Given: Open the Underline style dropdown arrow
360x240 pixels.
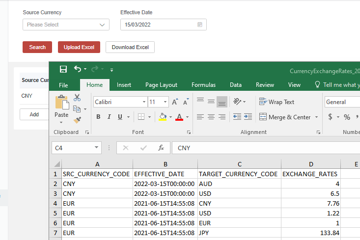Looking at the screenshot, I should point(128,117).
